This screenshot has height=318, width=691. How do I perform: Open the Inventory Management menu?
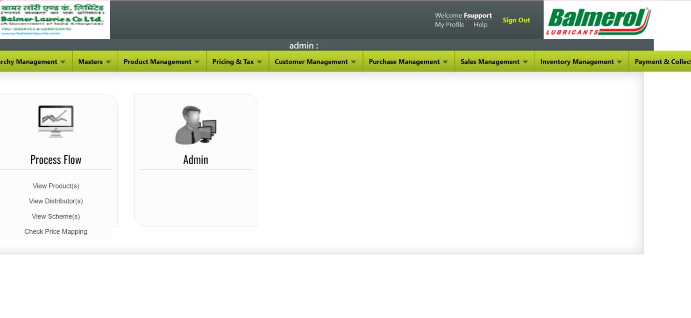coord(581,62)
